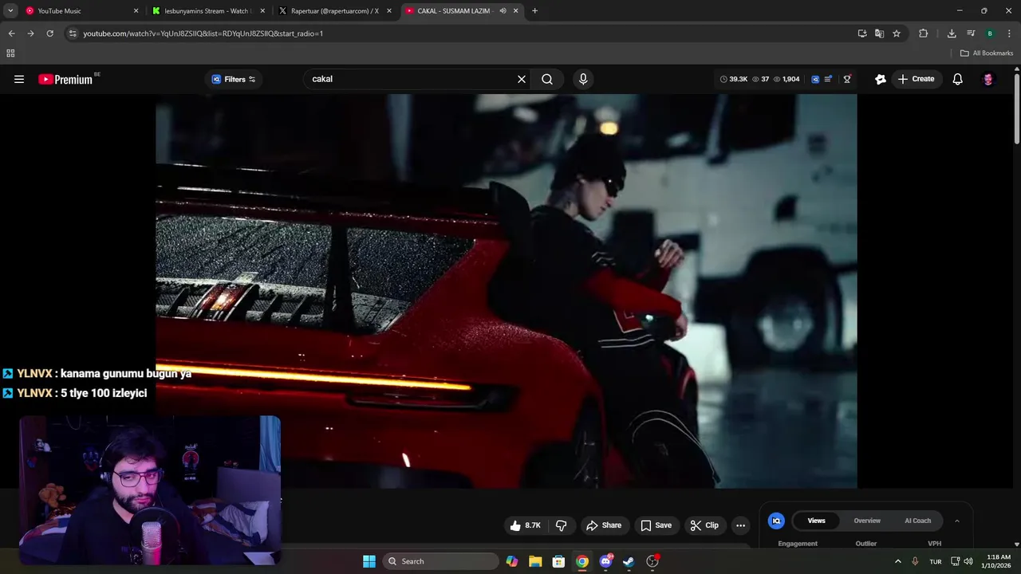This screenshot has width=1021, height=574.
Task: Open Discord from the taskbar
Action: [605, 561]
